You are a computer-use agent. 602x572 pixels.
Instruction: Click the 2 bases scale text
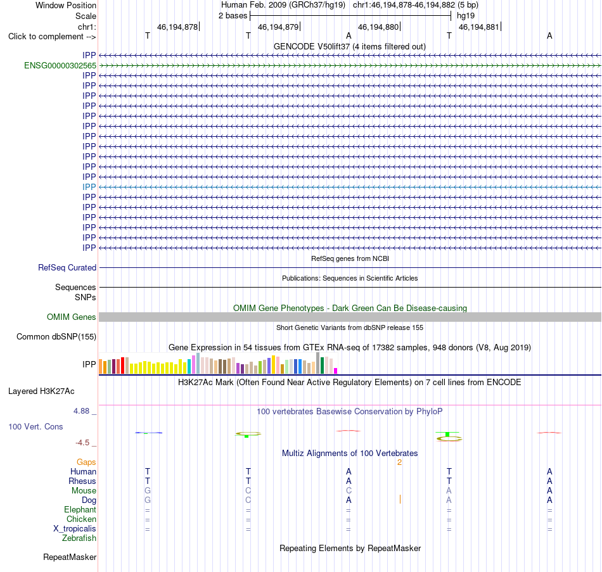tap(233, 16)
